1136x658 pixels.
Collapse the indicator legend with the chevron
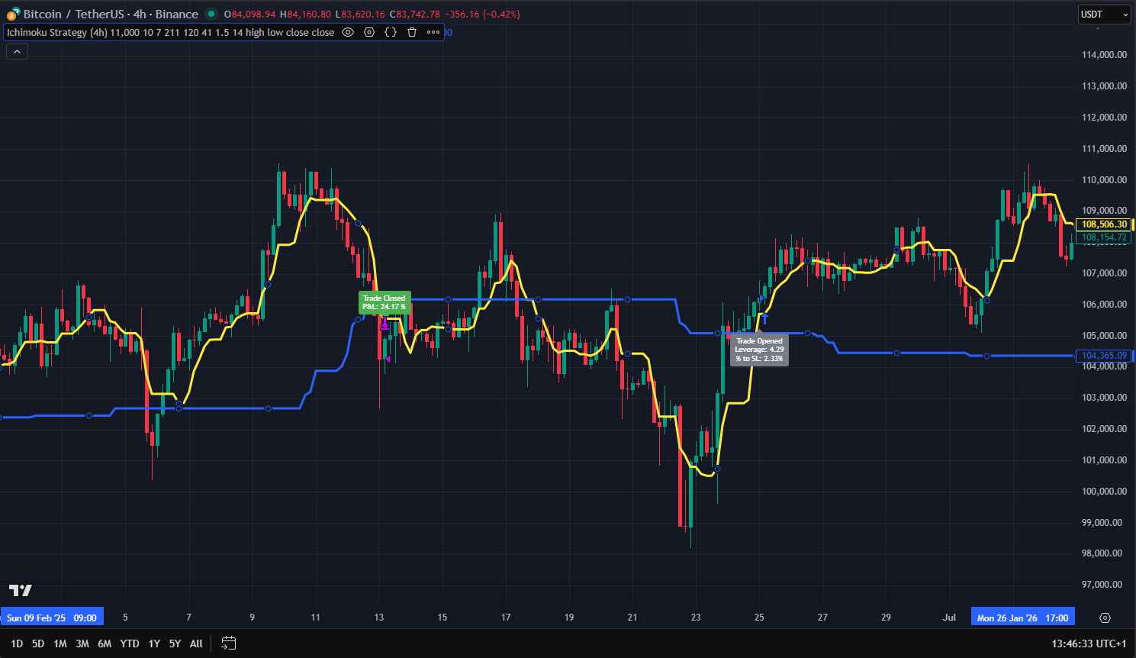(17, 51)
